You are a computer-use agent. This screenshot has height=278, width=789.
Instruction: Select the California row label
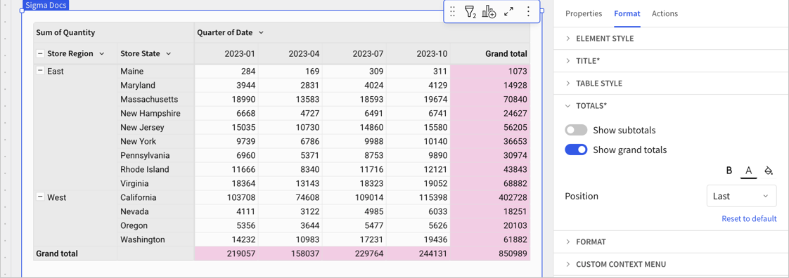(x=139, y=197)
